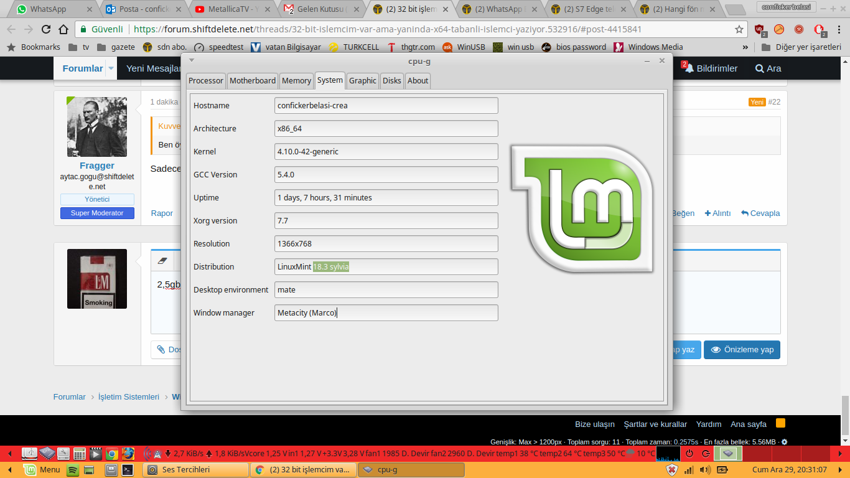
Task: Switch to Ses Tercihleri taskbar window
Action: tap(195, 470)
